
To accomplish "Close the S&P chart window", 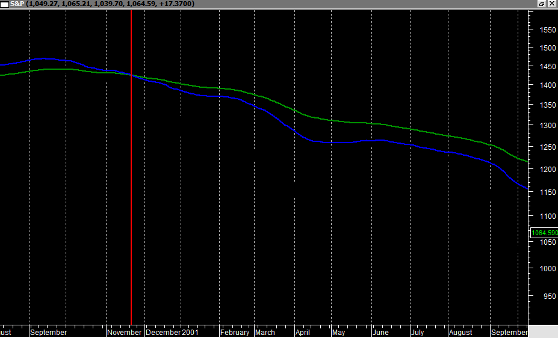I will 551,4.
